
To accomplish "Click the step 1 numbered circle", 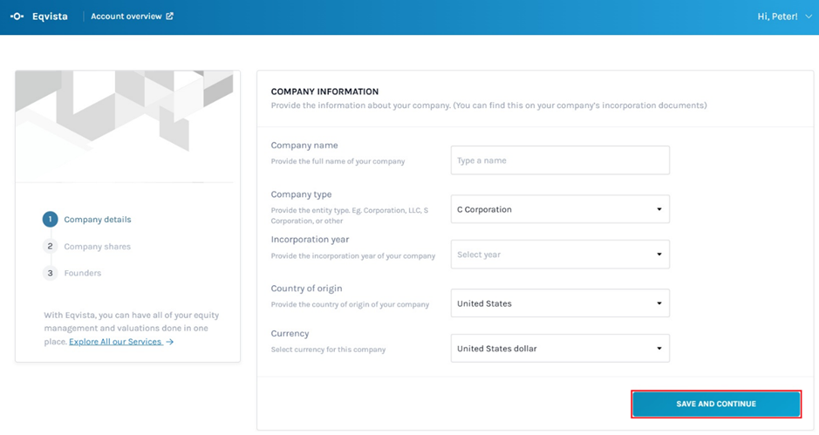I will (51, 220).
